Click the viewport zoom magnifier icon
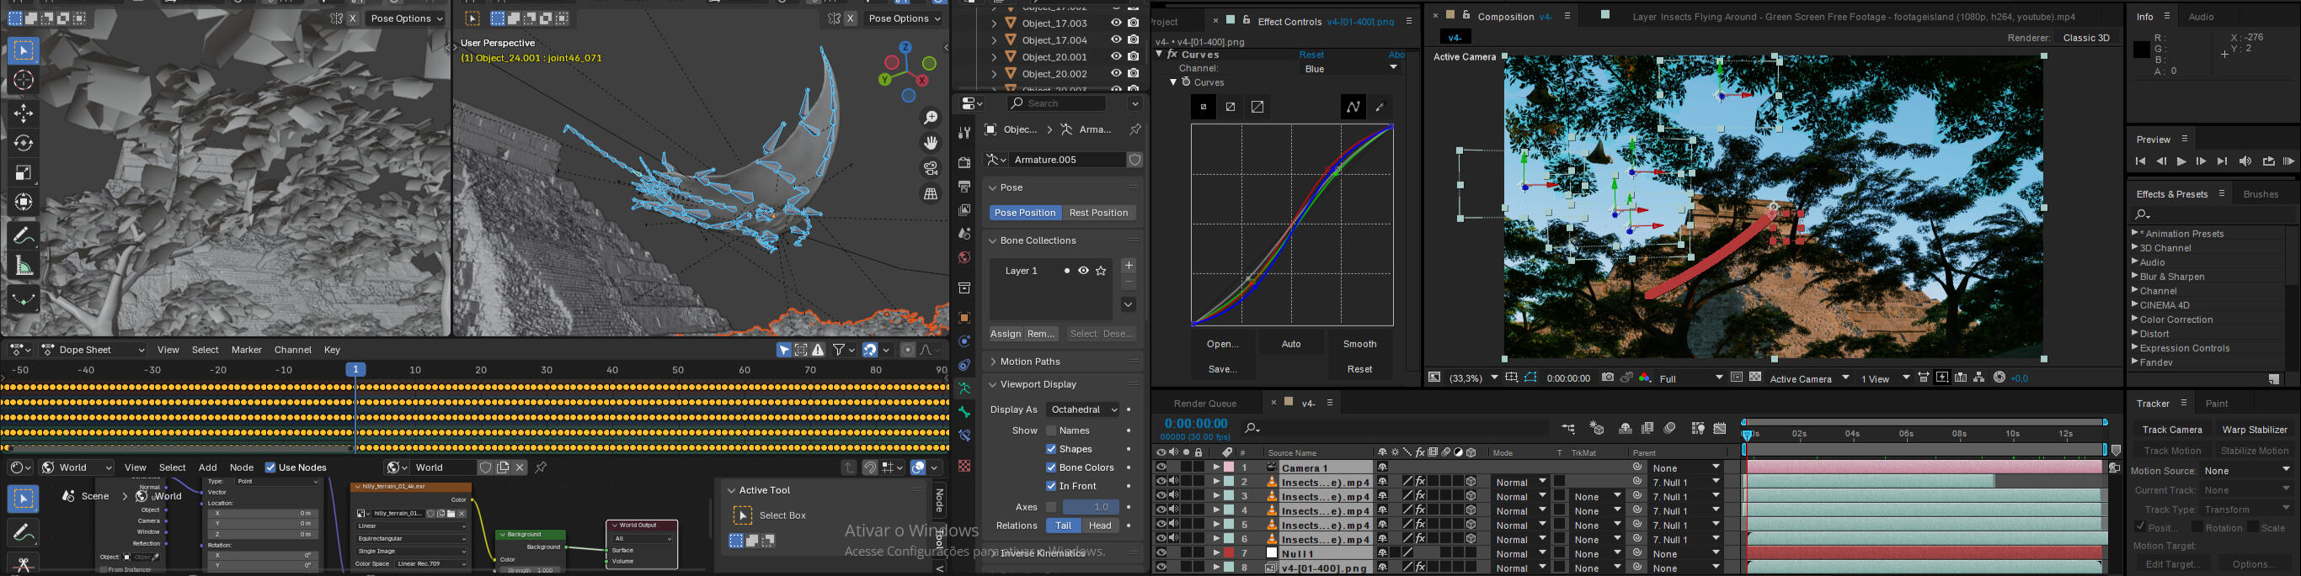Viewport: 2301px width, 576px height. click(x=930, y=118)
